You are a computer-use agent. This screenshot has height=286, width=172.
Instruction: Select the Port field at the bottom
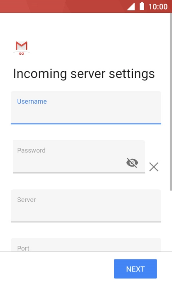pos(86,245)
